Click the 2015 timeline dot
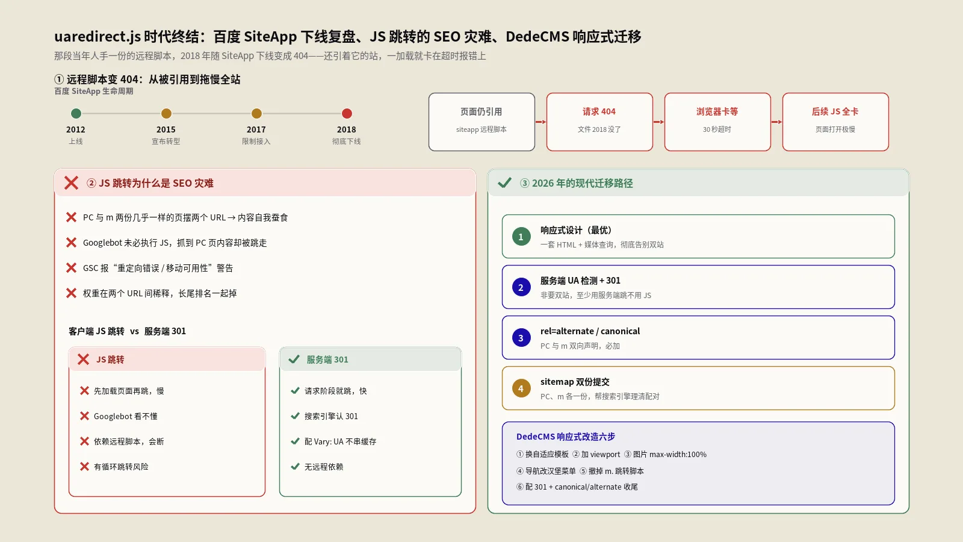The height and width of the screenshot is (542, 963). tap(166, 113)
